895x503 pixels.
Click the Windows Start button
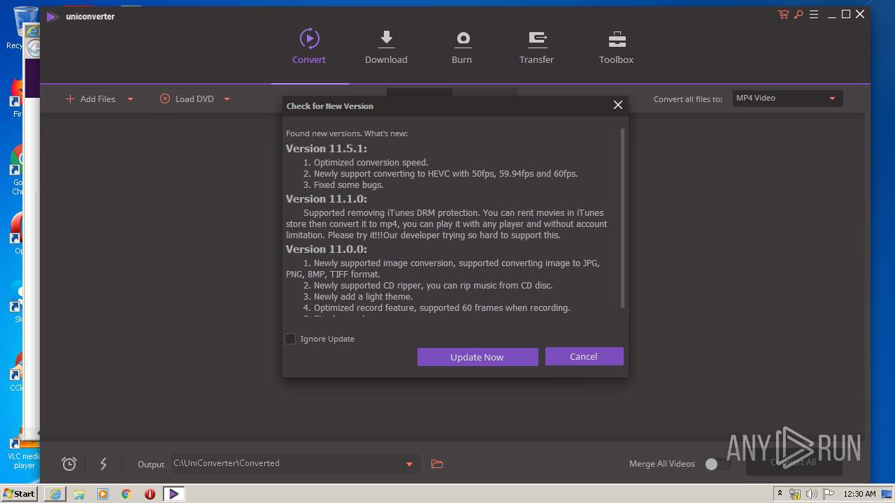click(19, 493)
